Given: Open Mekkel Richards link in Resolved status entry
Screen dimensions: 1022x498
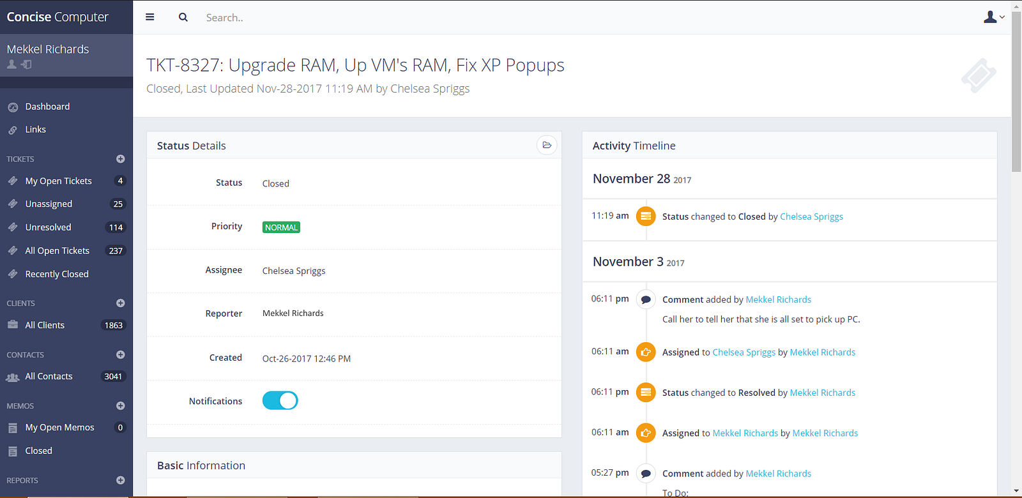Looking at the screenshot, I should click(x=823, y=393).
